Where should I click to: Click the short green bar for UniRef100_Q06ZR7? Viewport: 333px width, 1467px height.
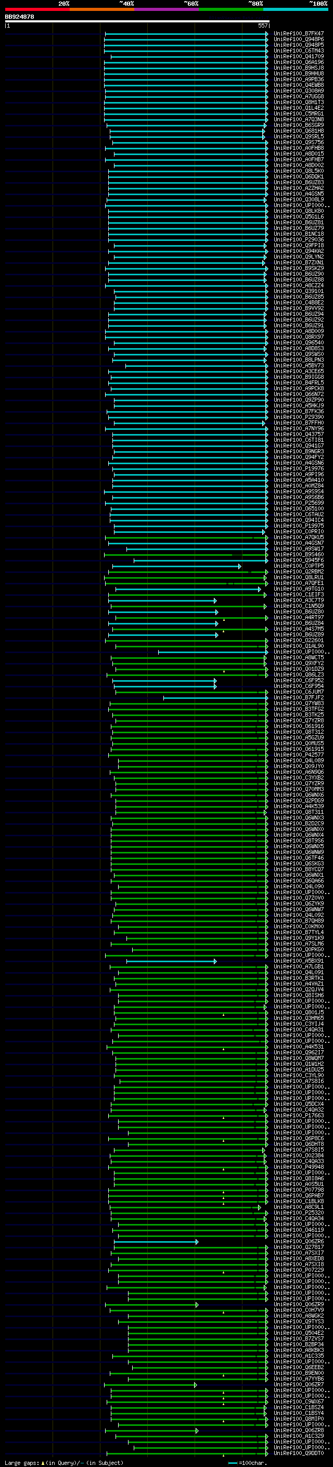(150, 1385)
